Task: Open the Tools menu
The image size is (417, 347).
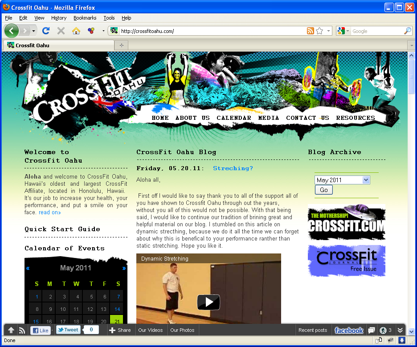Action: click(x=109, y=18)
